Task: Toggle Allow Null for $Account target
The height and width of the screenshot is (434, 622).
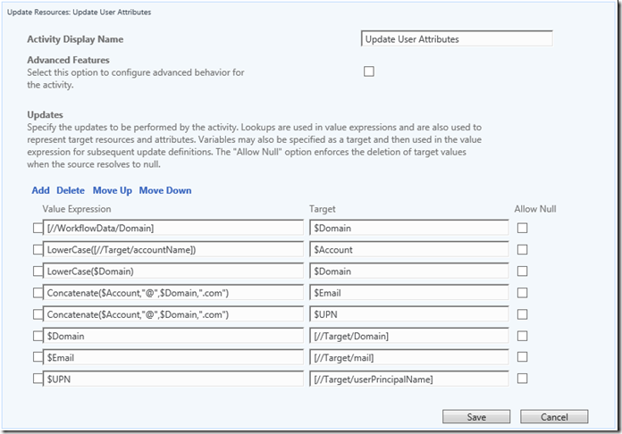Action: 523,250
